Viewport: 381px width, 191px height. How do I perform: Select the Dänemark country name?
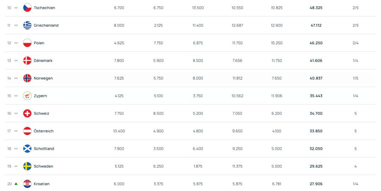click(x=43, y=61)
